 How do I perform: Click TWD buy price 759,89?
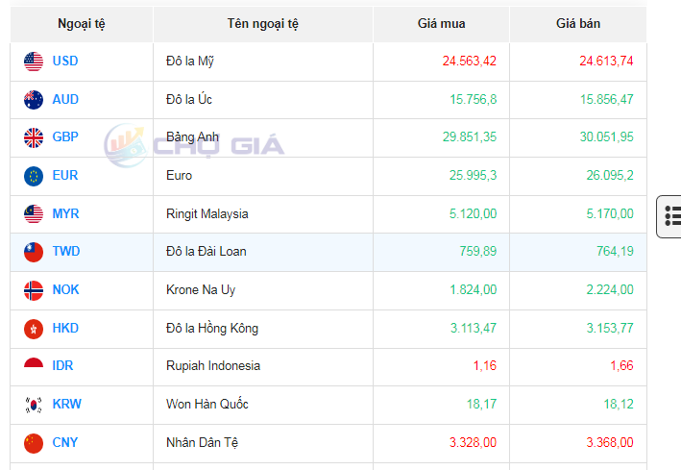(478, 251)
